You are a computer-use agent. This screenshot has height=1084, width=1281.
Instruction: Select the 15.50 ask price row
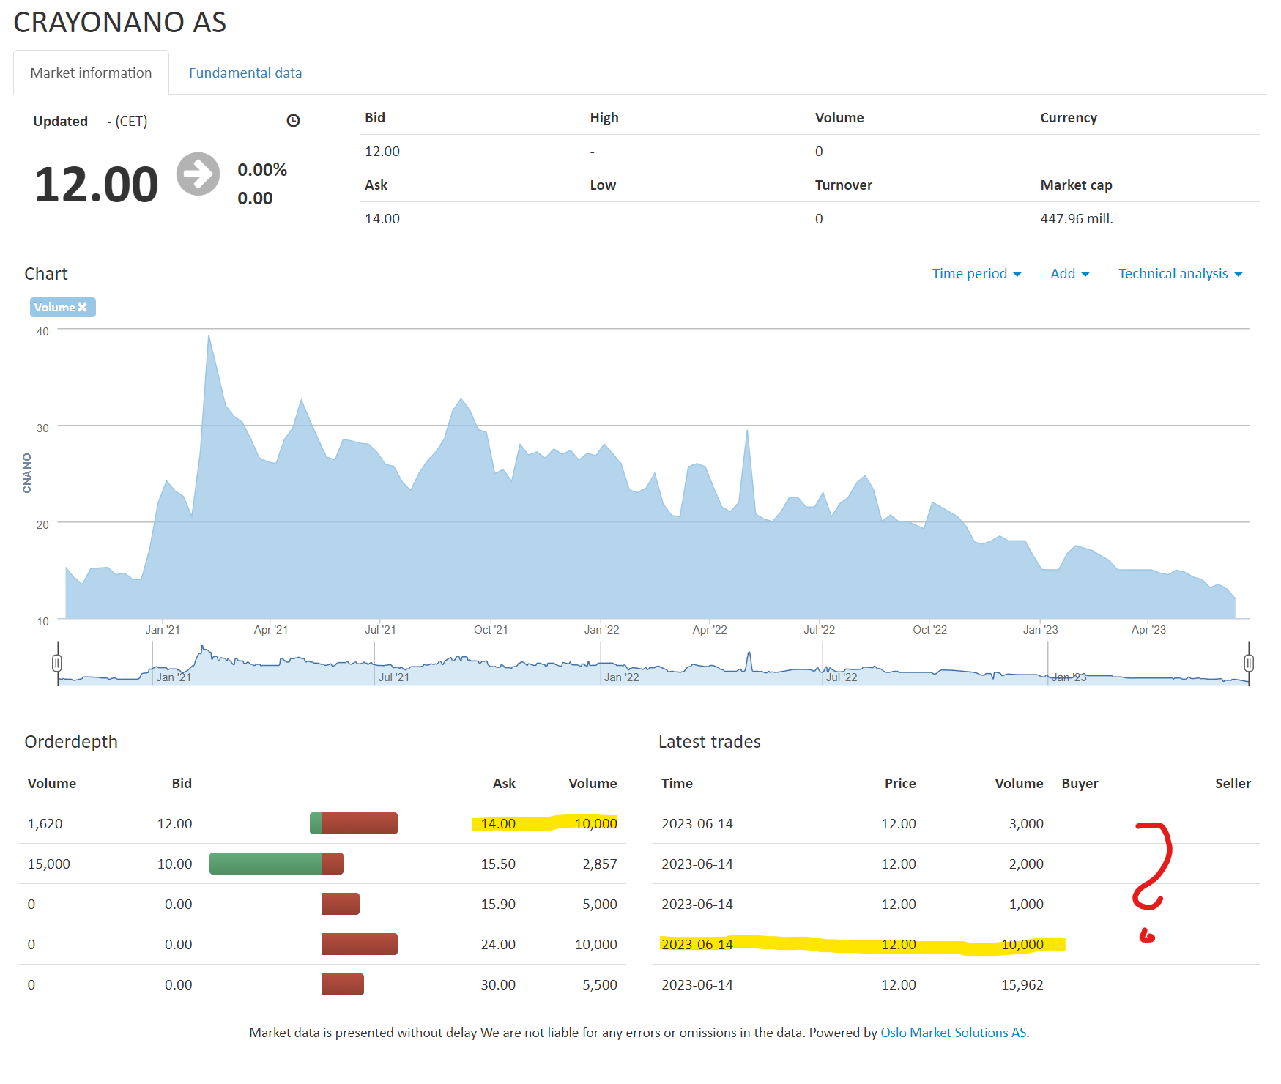pyautogui.click(x=498, y=864)
